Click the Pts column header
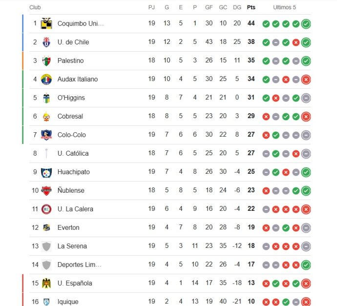Screen dimensions: 337x306 tap(251, 7)
